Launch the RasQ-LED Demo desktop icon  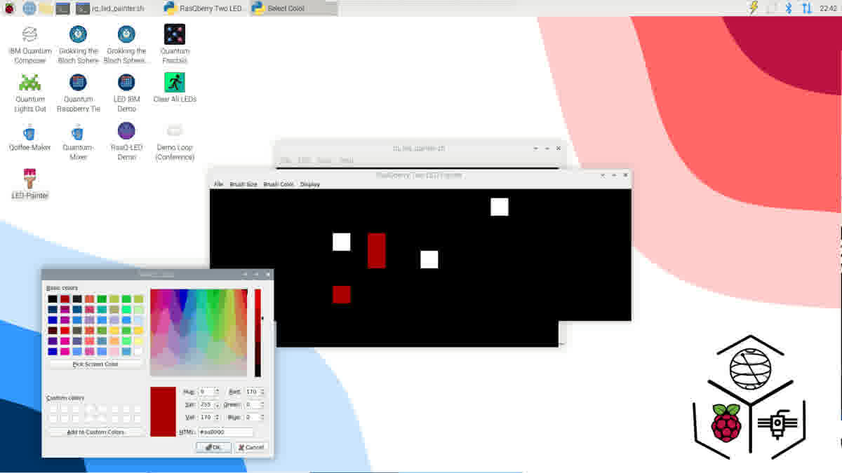[x=126, y=142]
